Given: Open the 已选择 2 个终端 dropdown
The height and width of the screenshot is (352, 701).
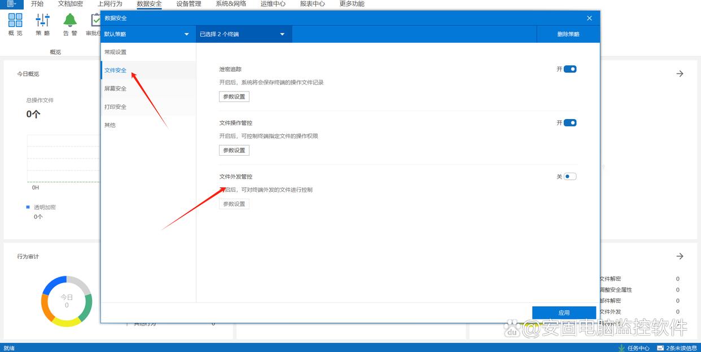Looking at the screenshot, I should coord(243,34).
